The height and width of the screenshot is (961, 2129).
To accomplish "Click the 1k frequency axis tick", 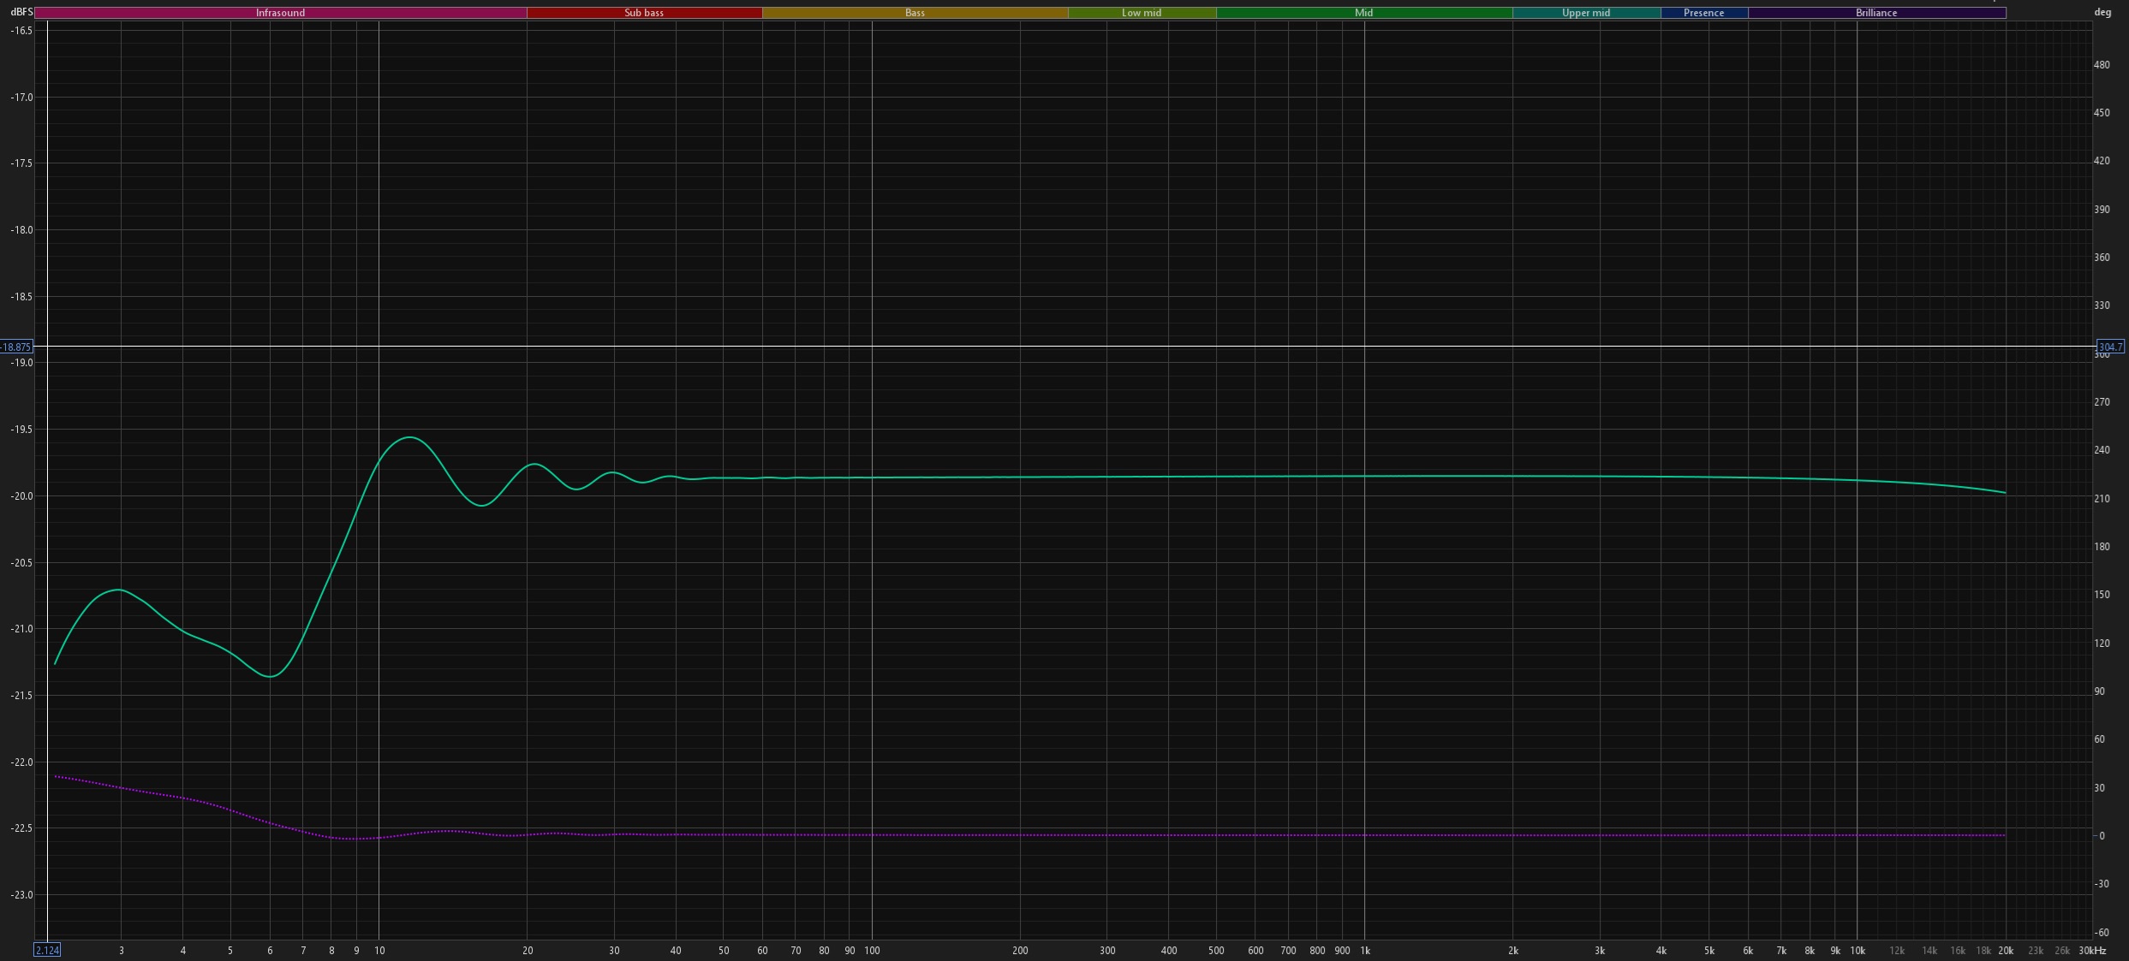I will [1365, 951].
